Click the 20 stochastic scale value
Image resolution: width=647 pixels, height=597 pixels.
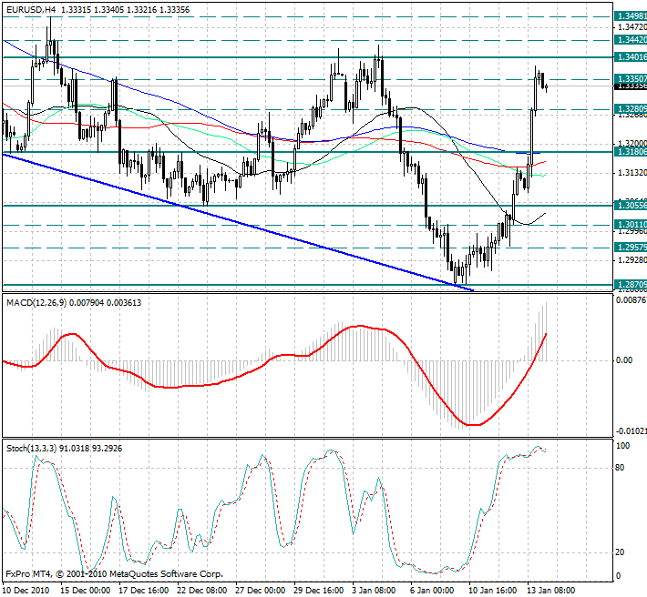(620, 552)
